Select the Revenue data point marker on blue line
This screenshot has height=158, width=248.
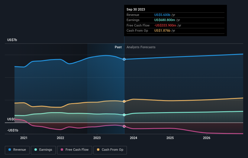point(124,59)
